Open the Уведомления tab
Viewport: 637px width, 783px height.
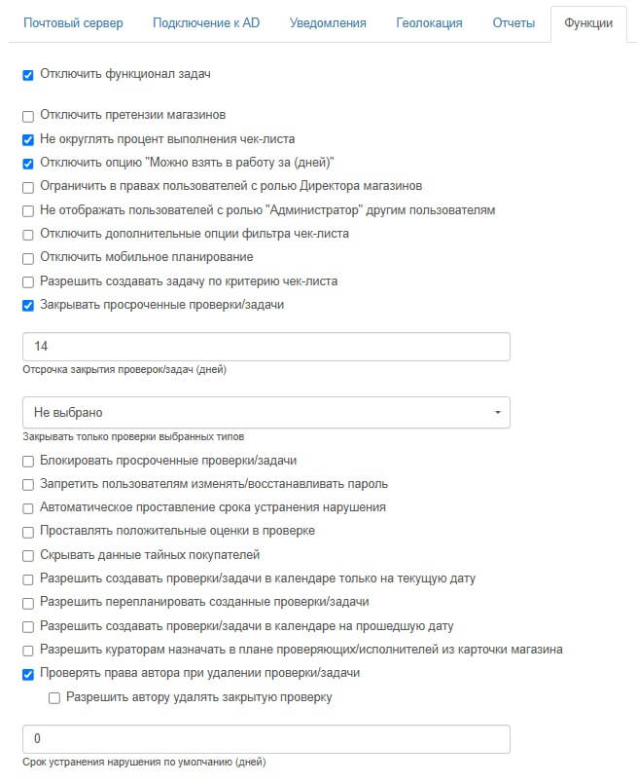tap(328, 22)
